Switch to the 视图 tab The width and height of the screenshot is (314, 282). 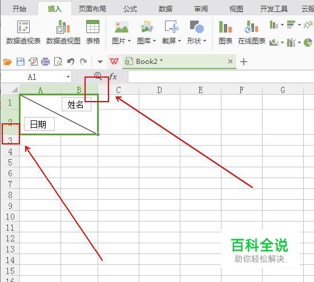[x=236, y=9]
